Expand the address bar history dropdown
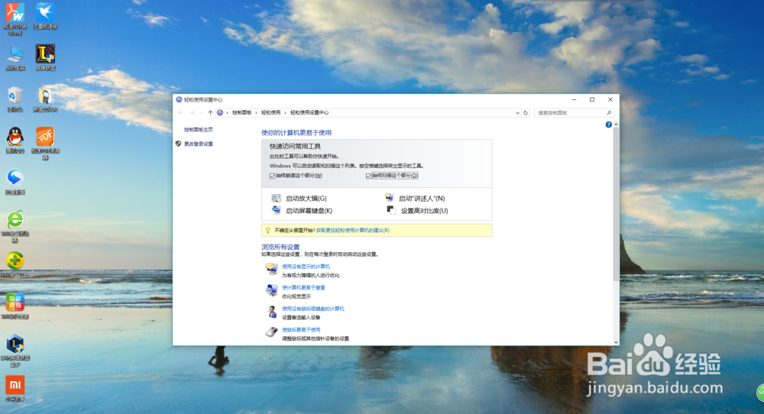 tap(517, 112)
